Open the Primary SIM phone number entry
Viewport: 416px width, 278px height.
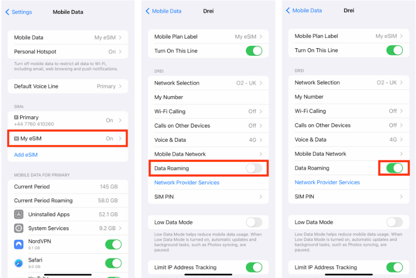pos(34,124)
